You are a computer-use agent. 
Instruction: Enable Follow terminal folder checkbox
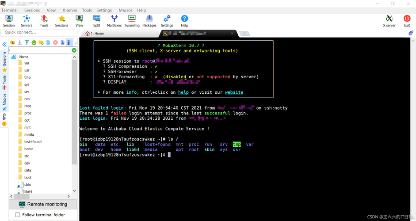point(18,215)
